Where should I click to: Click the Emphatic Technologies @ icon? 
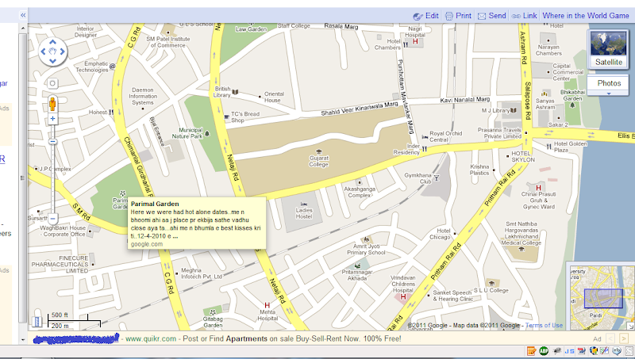coord(112,66)
